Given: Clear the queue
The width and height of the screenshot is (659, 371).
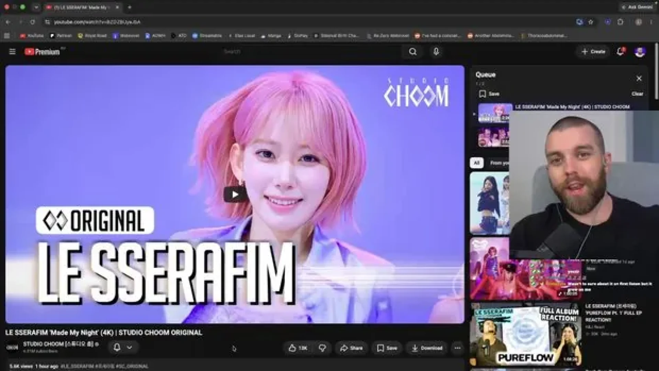Looking at the screenshot, I should (x=637, y=94).
